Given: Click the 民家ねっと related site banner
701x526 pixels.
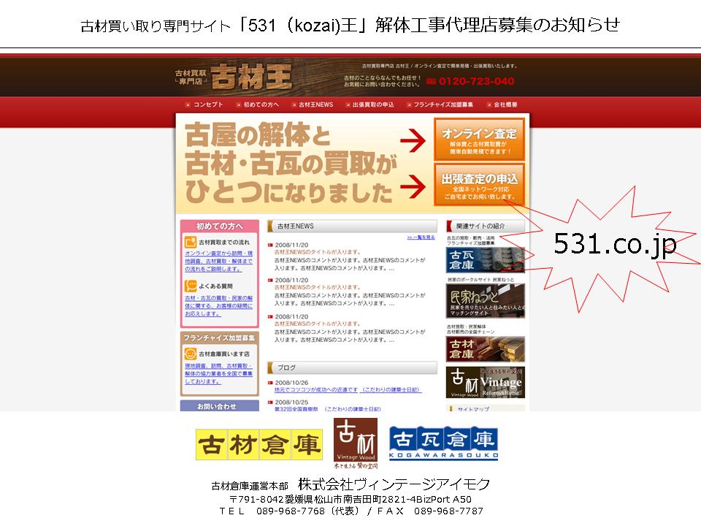Looking at the screenshot, I should pyautogui.click(x=485, y=300).
